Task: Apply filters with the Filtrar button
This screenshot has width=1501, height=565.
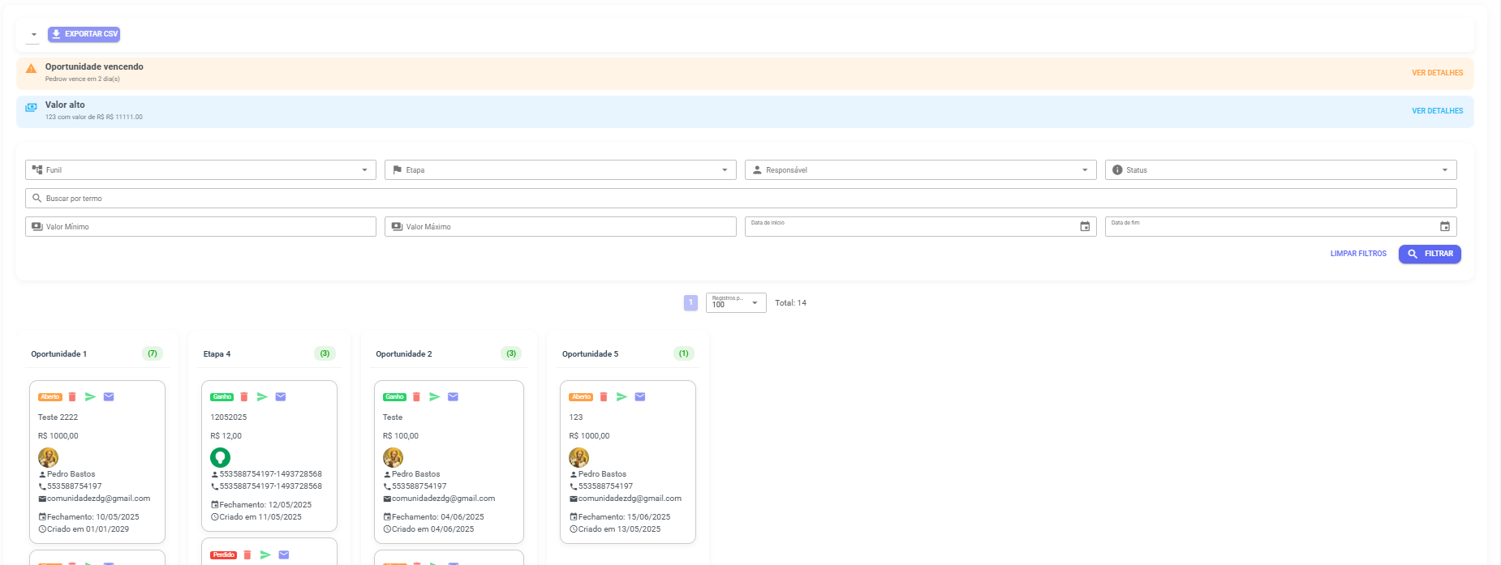Action: [1430, 254]
